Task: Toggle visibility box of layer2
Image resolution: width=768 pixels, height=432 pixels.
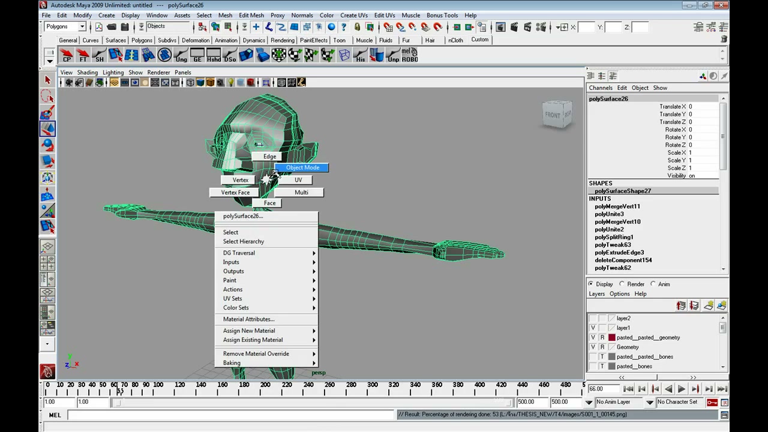Action: point(593,319)
